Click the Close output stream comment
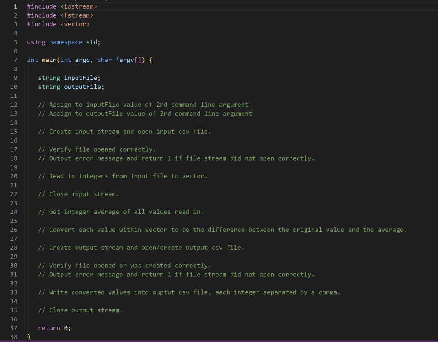 (79, 310)
